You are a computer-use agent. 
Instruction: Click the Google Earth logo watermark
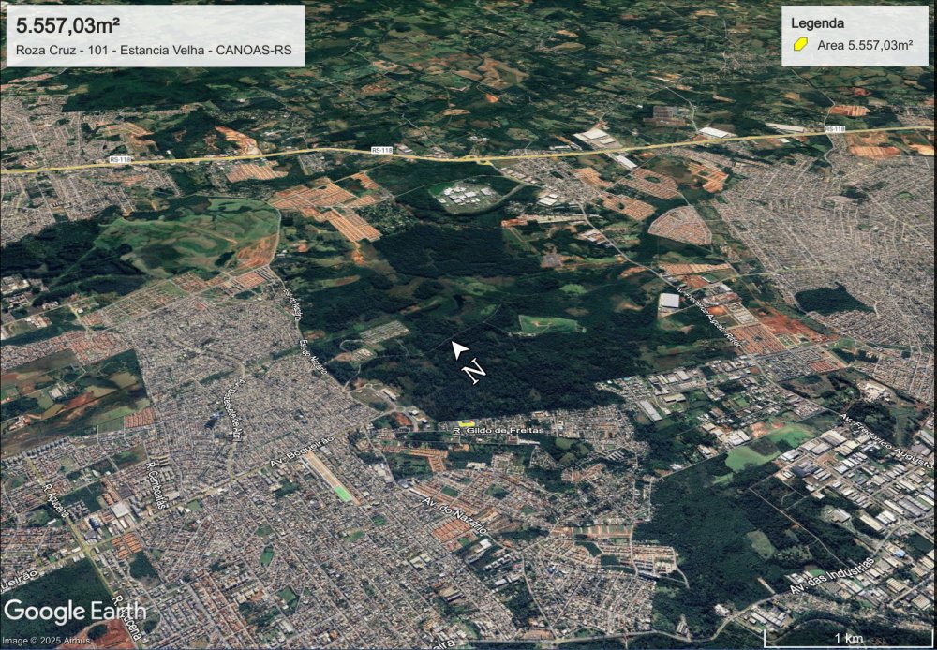click(x=74, y=612)
